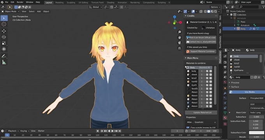Click the Blender logo menu icon

(x=2, y=2)
